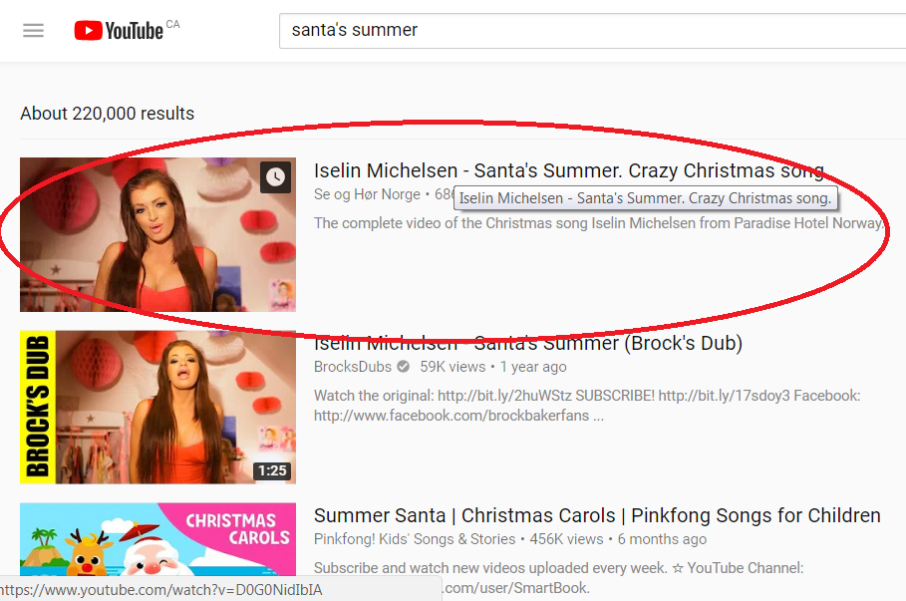This screenshot has height=601, width=906.
Task: Open the hamburger guide menu
Action: 33,30
